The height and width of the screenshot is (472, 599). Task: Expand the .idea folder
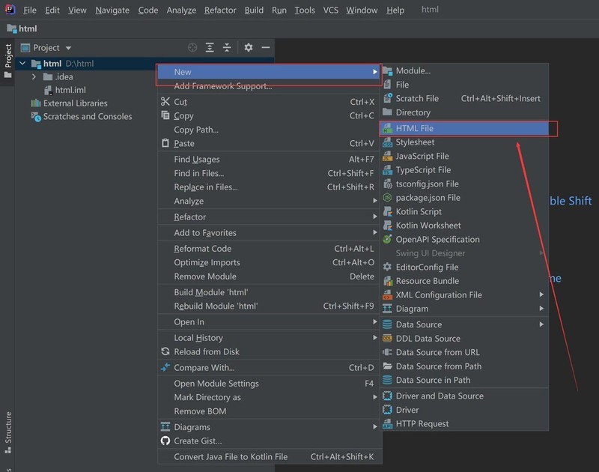34,76
